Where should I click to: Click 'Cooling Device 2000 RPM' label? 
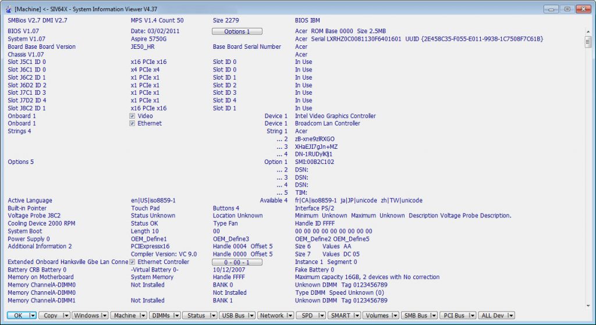point(41,224)
